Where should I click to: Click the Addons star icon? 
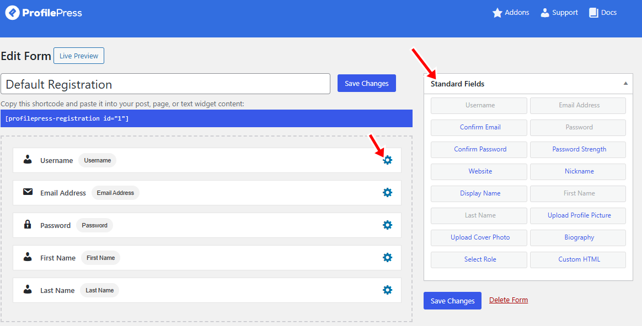pyautogui.click(x=497, y=13)
